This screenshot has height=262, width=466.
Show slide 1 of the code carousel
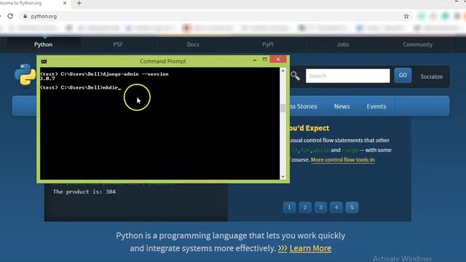tap(289, 207)
